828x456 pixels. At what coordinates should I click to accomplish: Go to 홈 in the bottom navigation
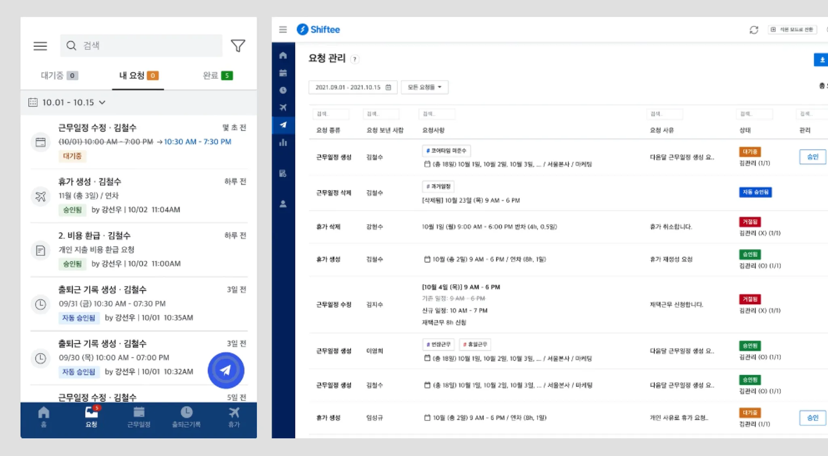point(44,418)
